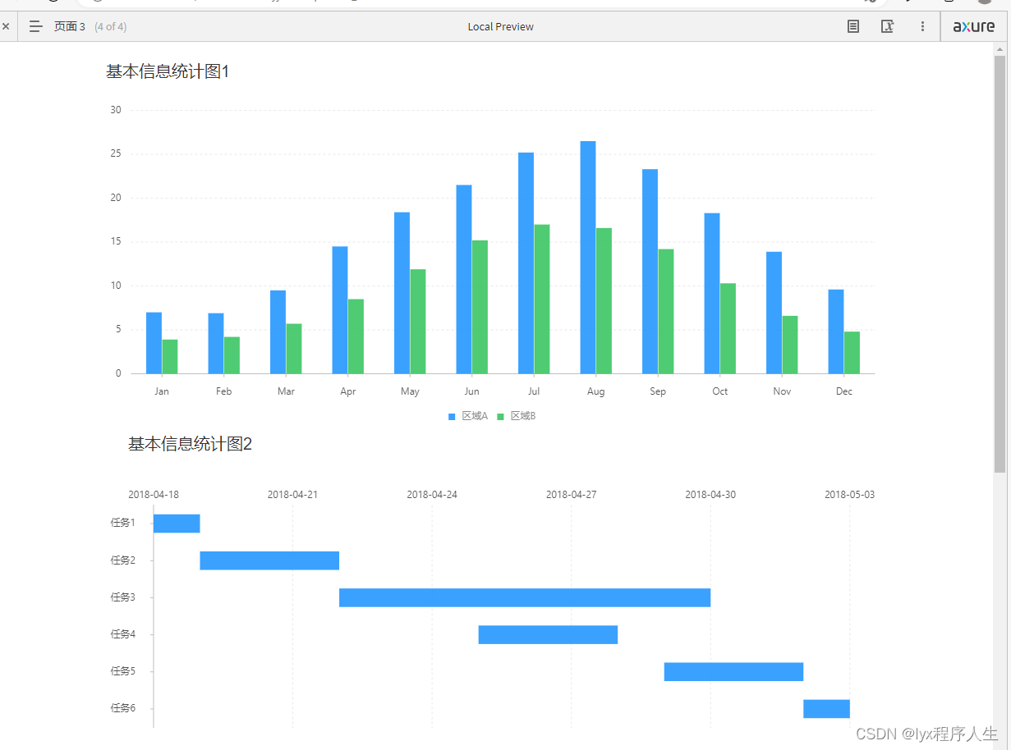Select the Local Preview tab
This screenshot has width=1011, height=750.
[x=500, y=26]
